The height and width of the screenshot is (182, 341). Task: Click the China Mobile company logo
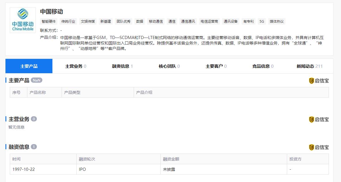pyautogui.click(x=22, y=20)
